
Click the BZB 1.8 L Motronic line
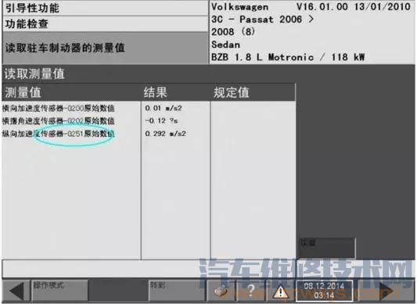288,57
